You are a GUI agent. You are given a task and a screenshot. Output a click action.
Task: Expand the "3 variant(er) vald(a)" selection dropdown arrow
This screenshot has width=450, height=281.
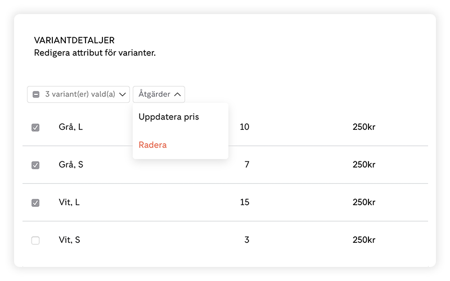coord(123,94)
